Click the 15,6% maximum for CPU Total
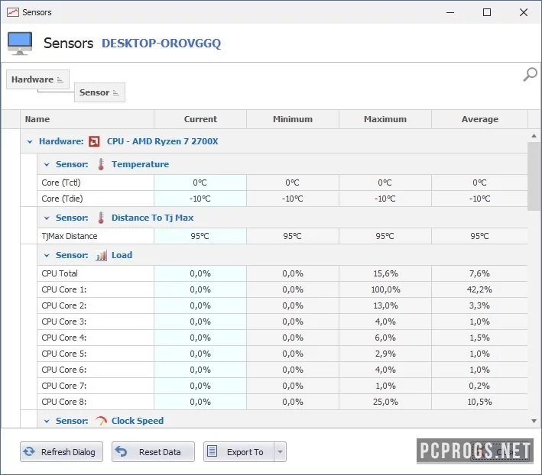Screen dimensions: 542x475 385,273
